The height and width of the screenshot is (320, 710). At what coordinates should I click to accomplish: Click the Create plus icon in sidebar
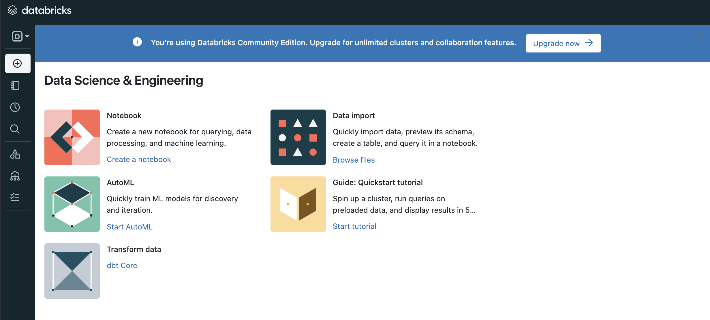pos(18,63)
